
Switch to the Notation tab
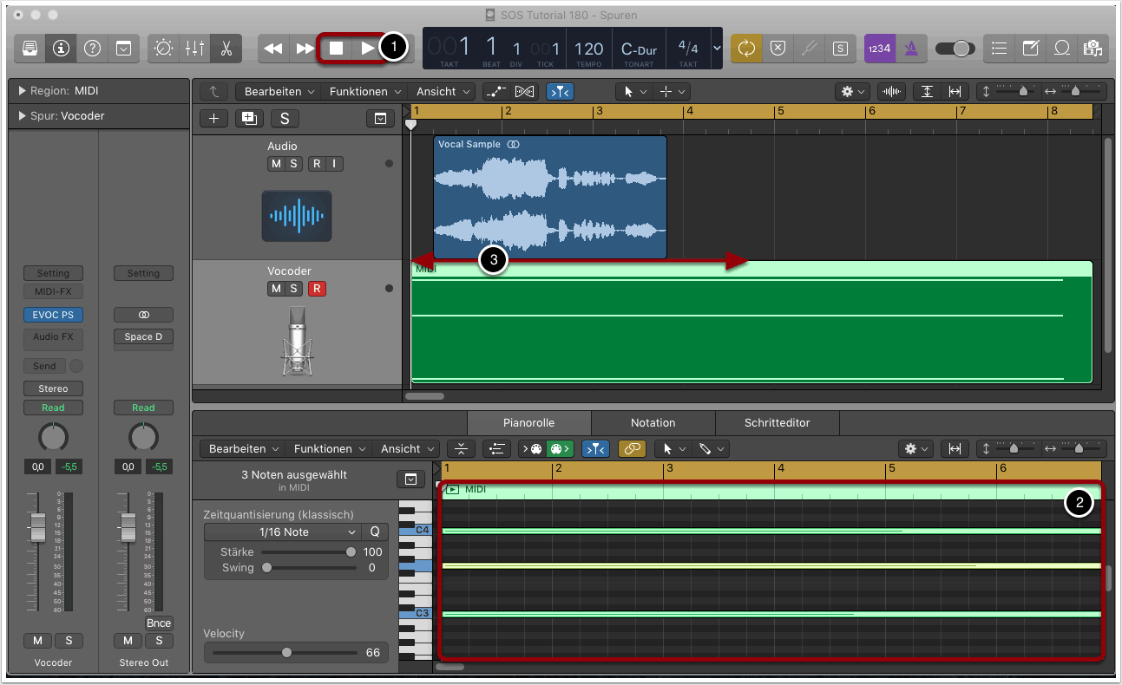653,423
